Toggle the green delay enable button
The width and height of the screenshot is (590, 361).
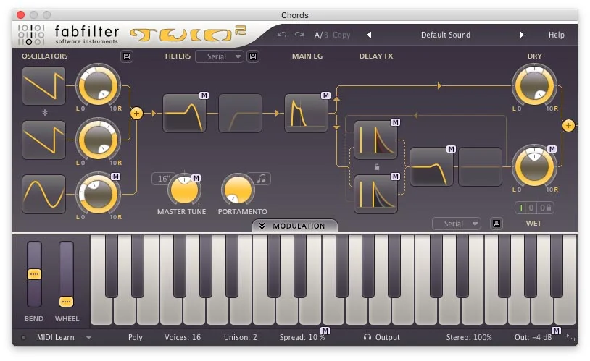coord(521,208)
